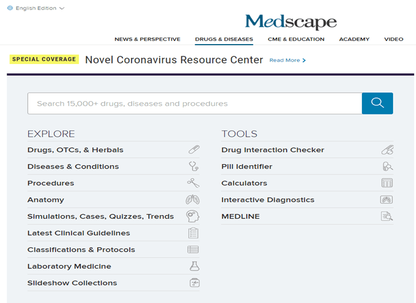Image resolution: width=416 pixels, height=303 pixels.
Task: Open Diseases & Conditions link
Action: click(x=73, y=167)
